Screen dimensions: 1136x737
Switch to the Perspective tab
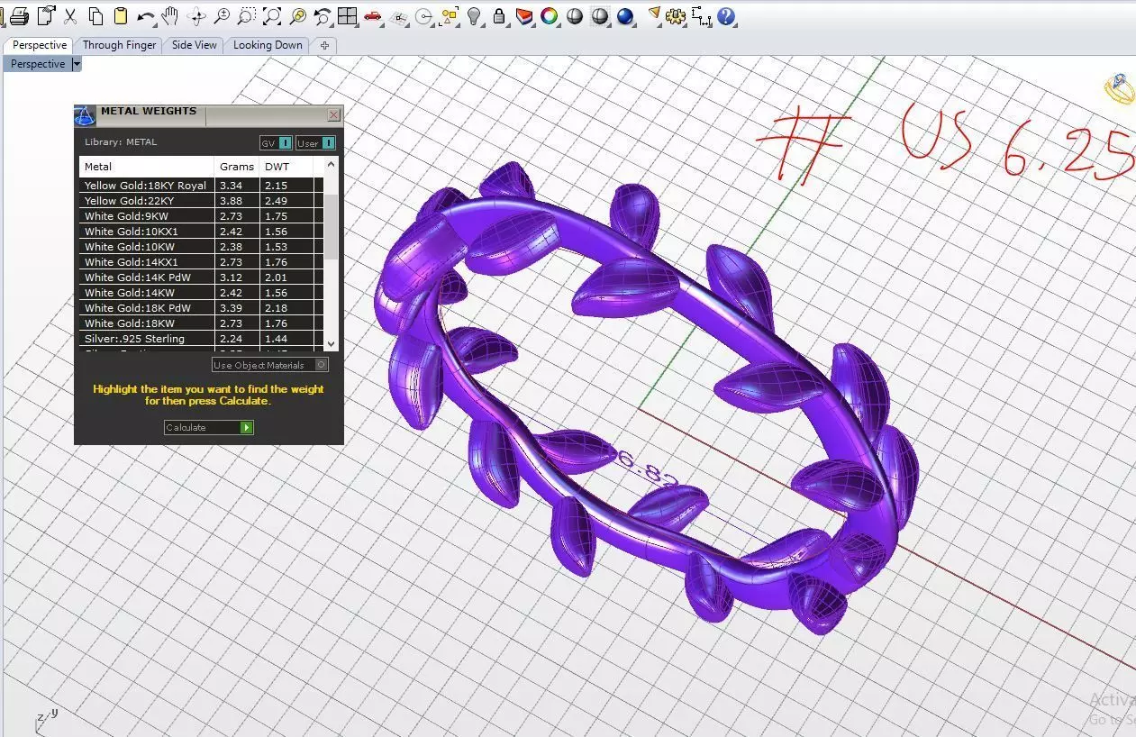coord(40,45)
